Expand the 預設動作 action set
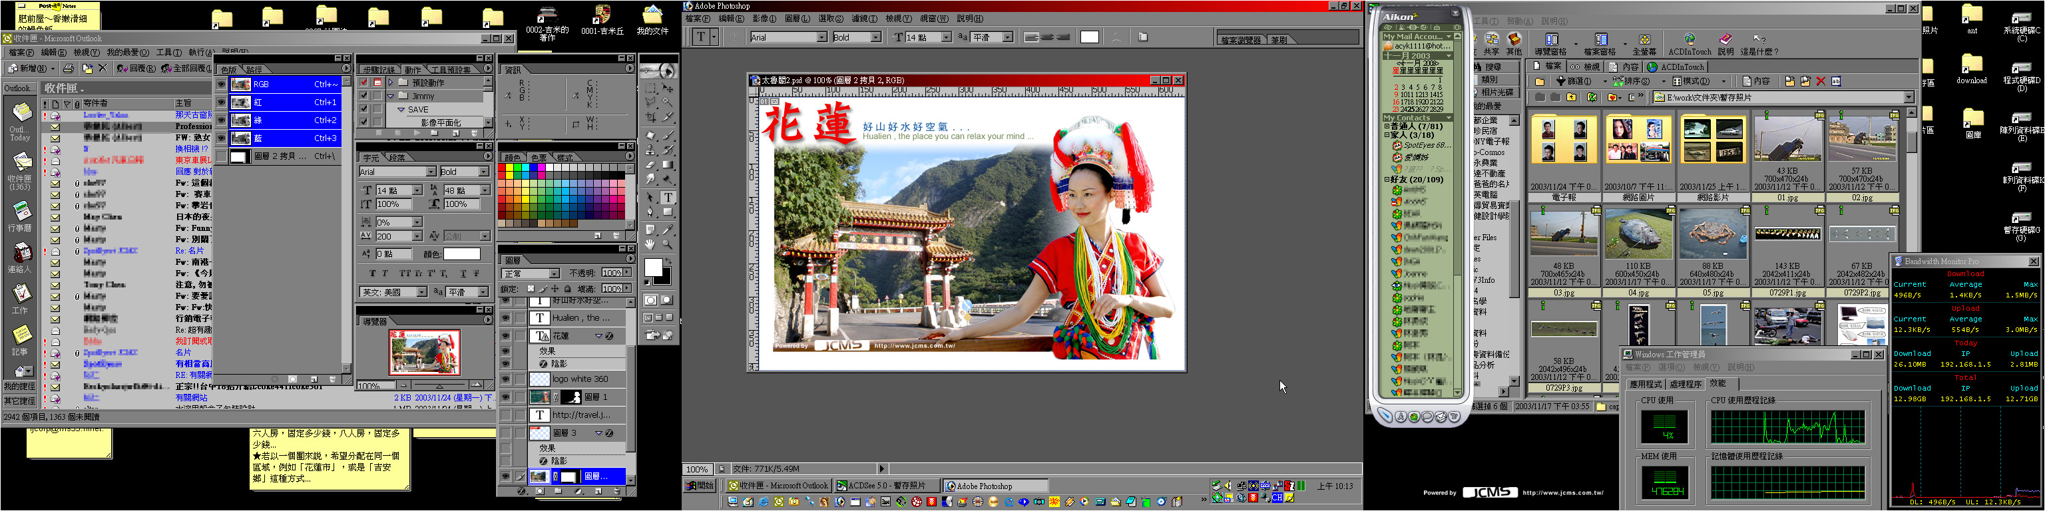 391,83
